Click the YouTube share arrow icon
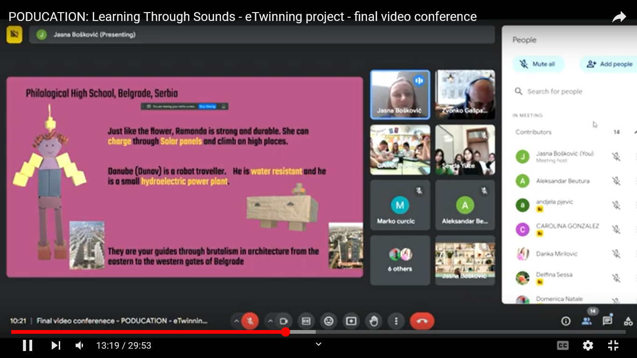 point(619,18)
